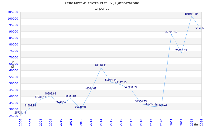Click y-axis value 75000
This screenshot has width=204, height=127.
pyautogui.click(x=14, y=51)
